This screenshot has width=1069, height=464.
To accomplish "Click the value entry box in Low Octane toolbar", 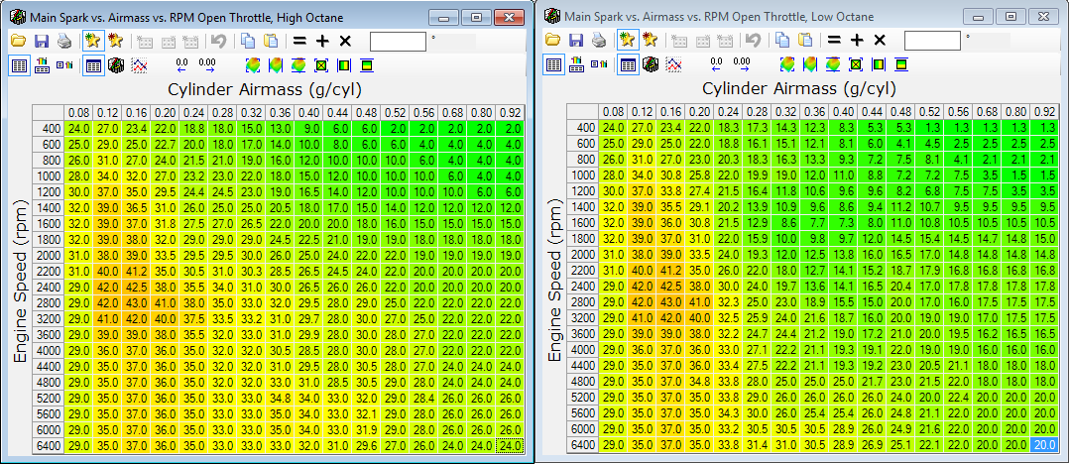I will click(932, 41).
